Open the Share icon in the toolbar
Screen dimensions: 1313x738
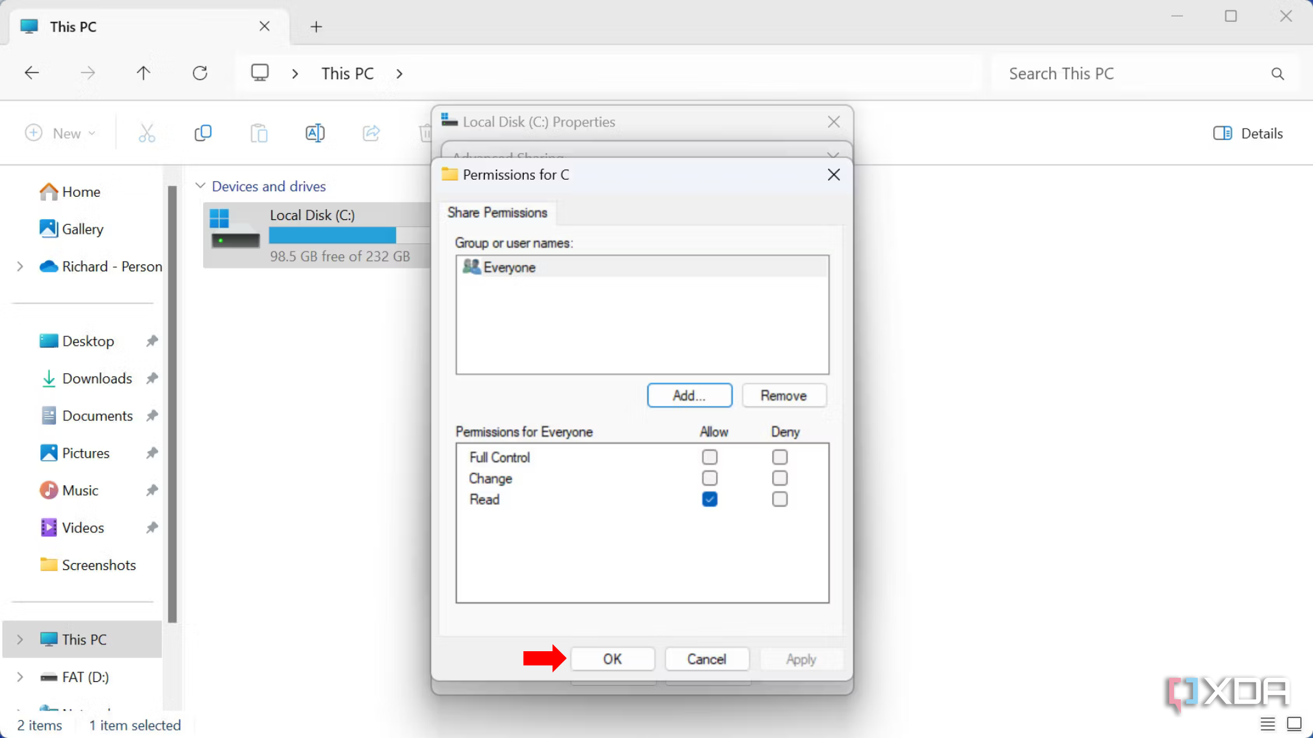pos(371,133)
